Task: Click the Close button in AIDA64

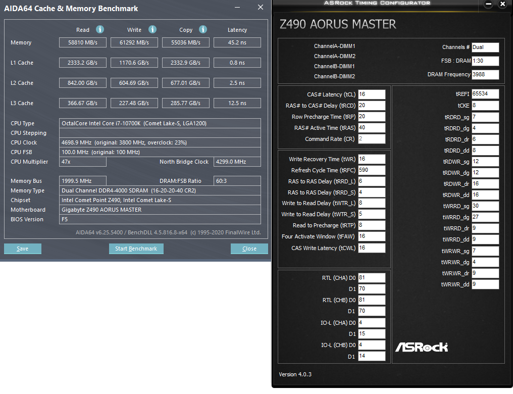Action: pyautogui.click(x=249, y=249)
